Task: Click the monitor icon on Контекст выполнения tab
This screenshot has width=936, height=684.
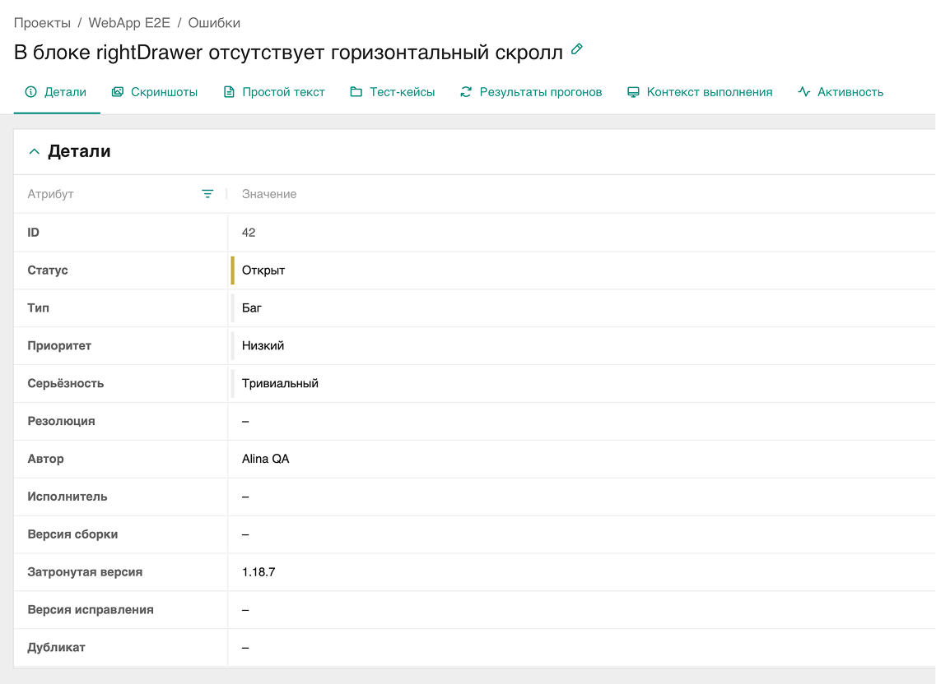Action: point(633,92)
